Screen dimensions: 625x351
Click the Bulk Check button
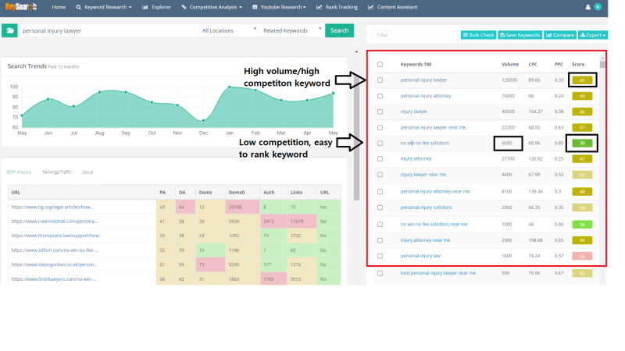point(478,35)
